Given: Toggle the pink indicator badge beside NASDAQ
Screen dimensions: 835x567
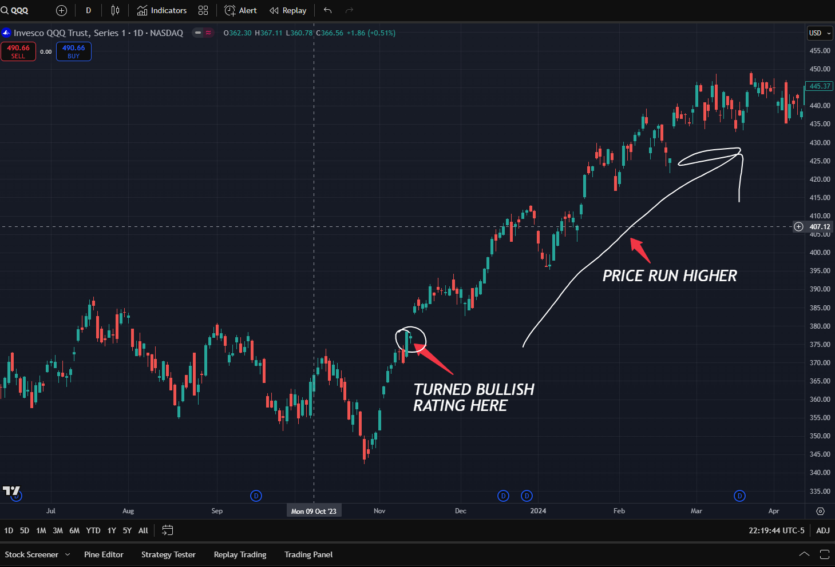Looking at the screenshot, I should point(208,33).
